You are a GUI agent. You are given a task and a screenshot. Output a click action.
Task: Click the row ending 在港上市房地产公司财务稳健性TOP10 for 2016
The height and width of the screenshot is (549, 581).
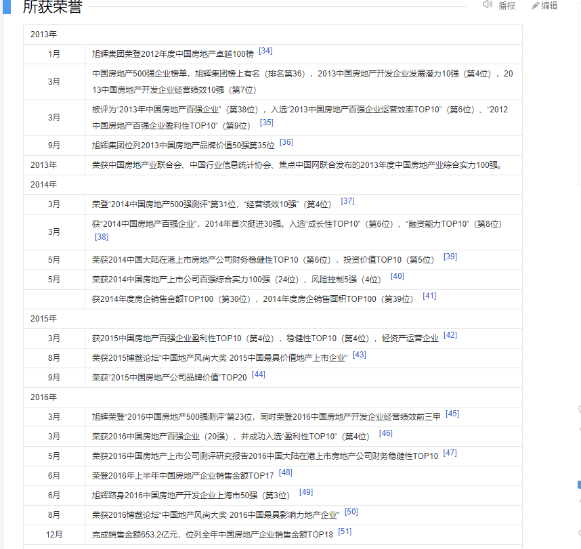click(x=273, y=456)
